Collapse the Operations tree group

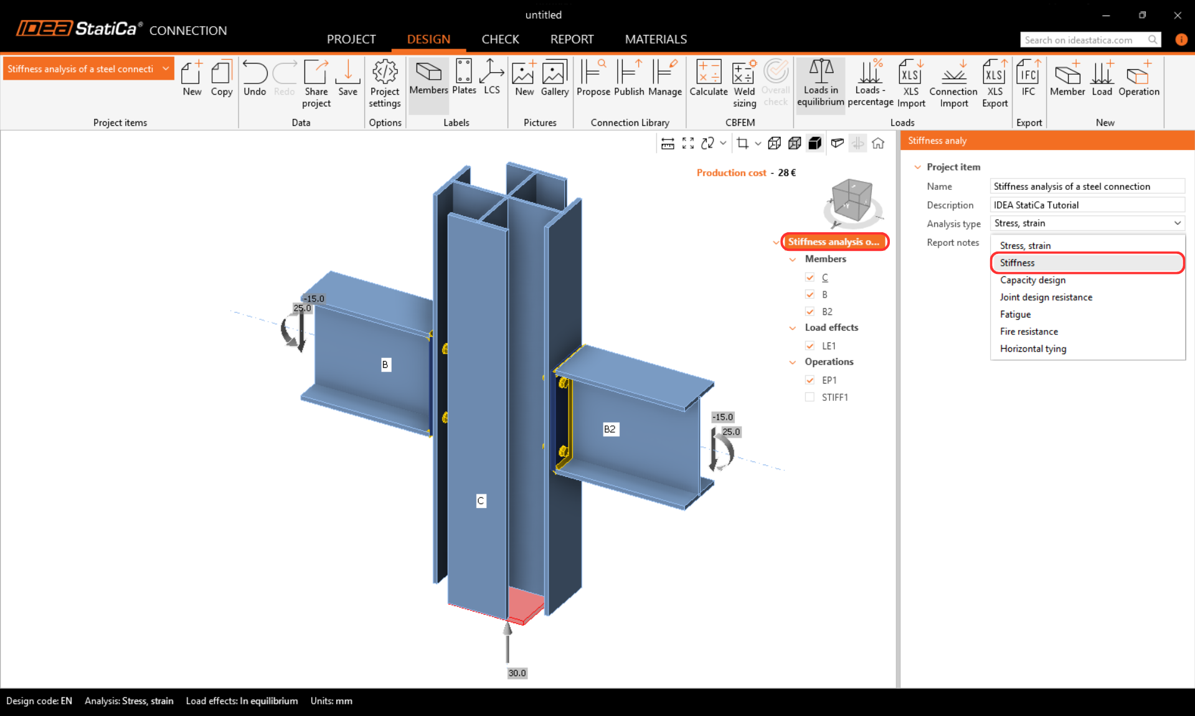click(793, 362)
